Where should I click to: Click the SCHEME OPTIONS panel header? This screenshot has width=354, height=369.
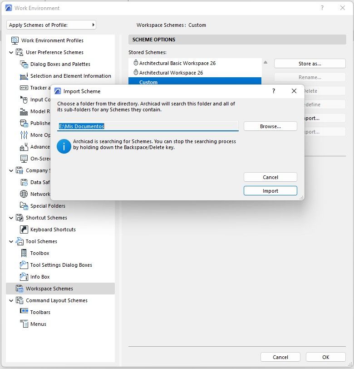click(x=237, y=40)
